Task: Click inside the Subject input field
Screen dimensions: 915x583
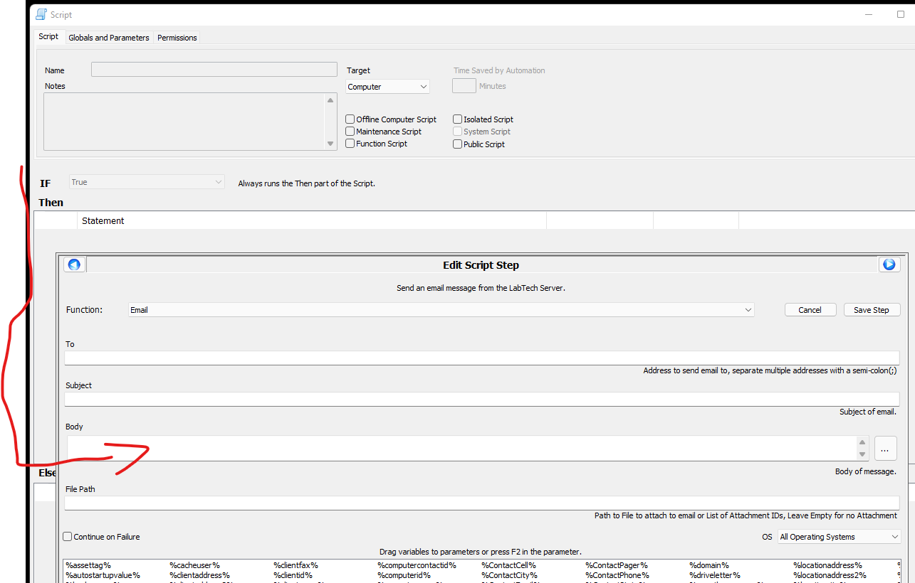Action: (x=427, y=398)
